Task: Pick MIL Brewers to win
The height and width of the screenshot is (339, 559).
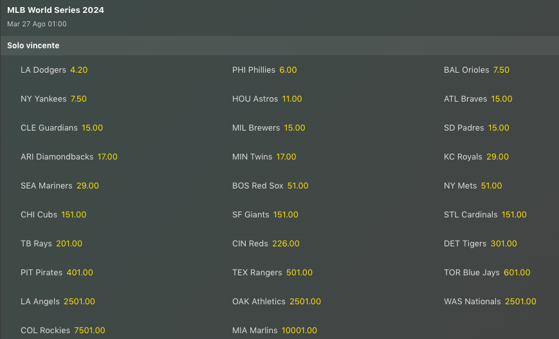Action: pyautogui.click(x=268, y=128)
